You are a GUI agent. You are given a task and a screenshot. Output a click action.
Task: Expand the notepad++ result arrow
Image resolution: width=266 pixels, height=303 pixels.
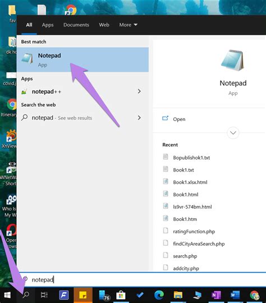pyautogui.click(x=139, y=92)
